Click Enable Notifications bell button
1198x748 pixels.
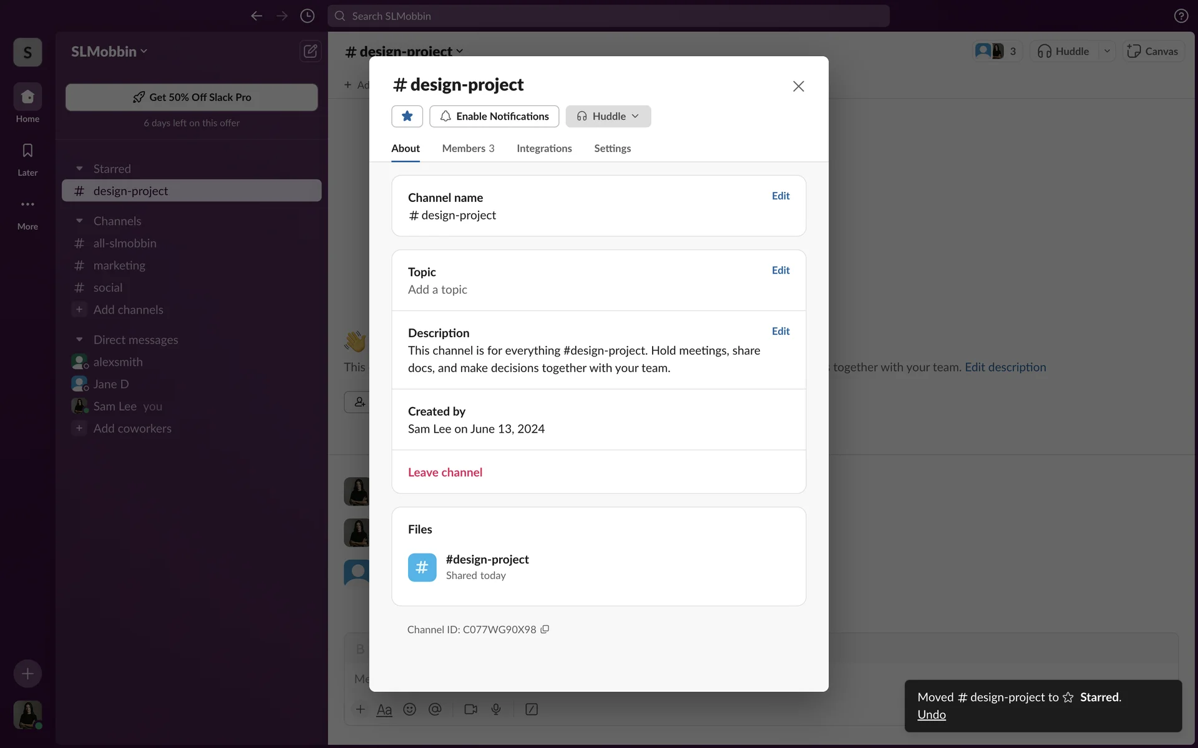[494, 116]
